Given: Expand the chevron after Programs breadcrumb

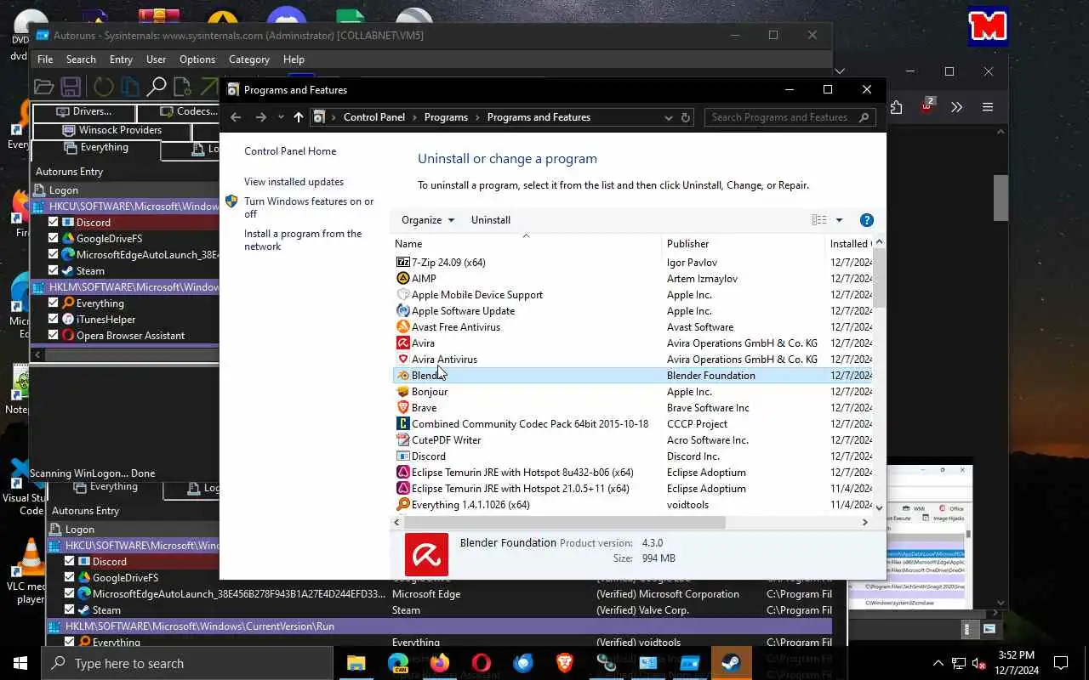Looking at the screenshot, I should click(478, 117).
